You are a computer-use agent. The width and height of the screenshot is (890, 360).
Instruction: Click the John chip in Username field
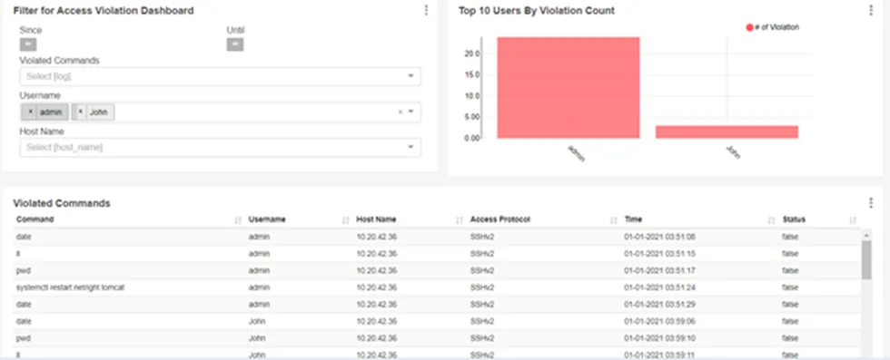coord(94,112)
